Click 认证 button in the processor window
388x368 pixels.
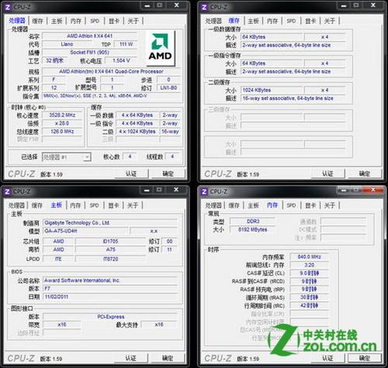coord(131,174)
